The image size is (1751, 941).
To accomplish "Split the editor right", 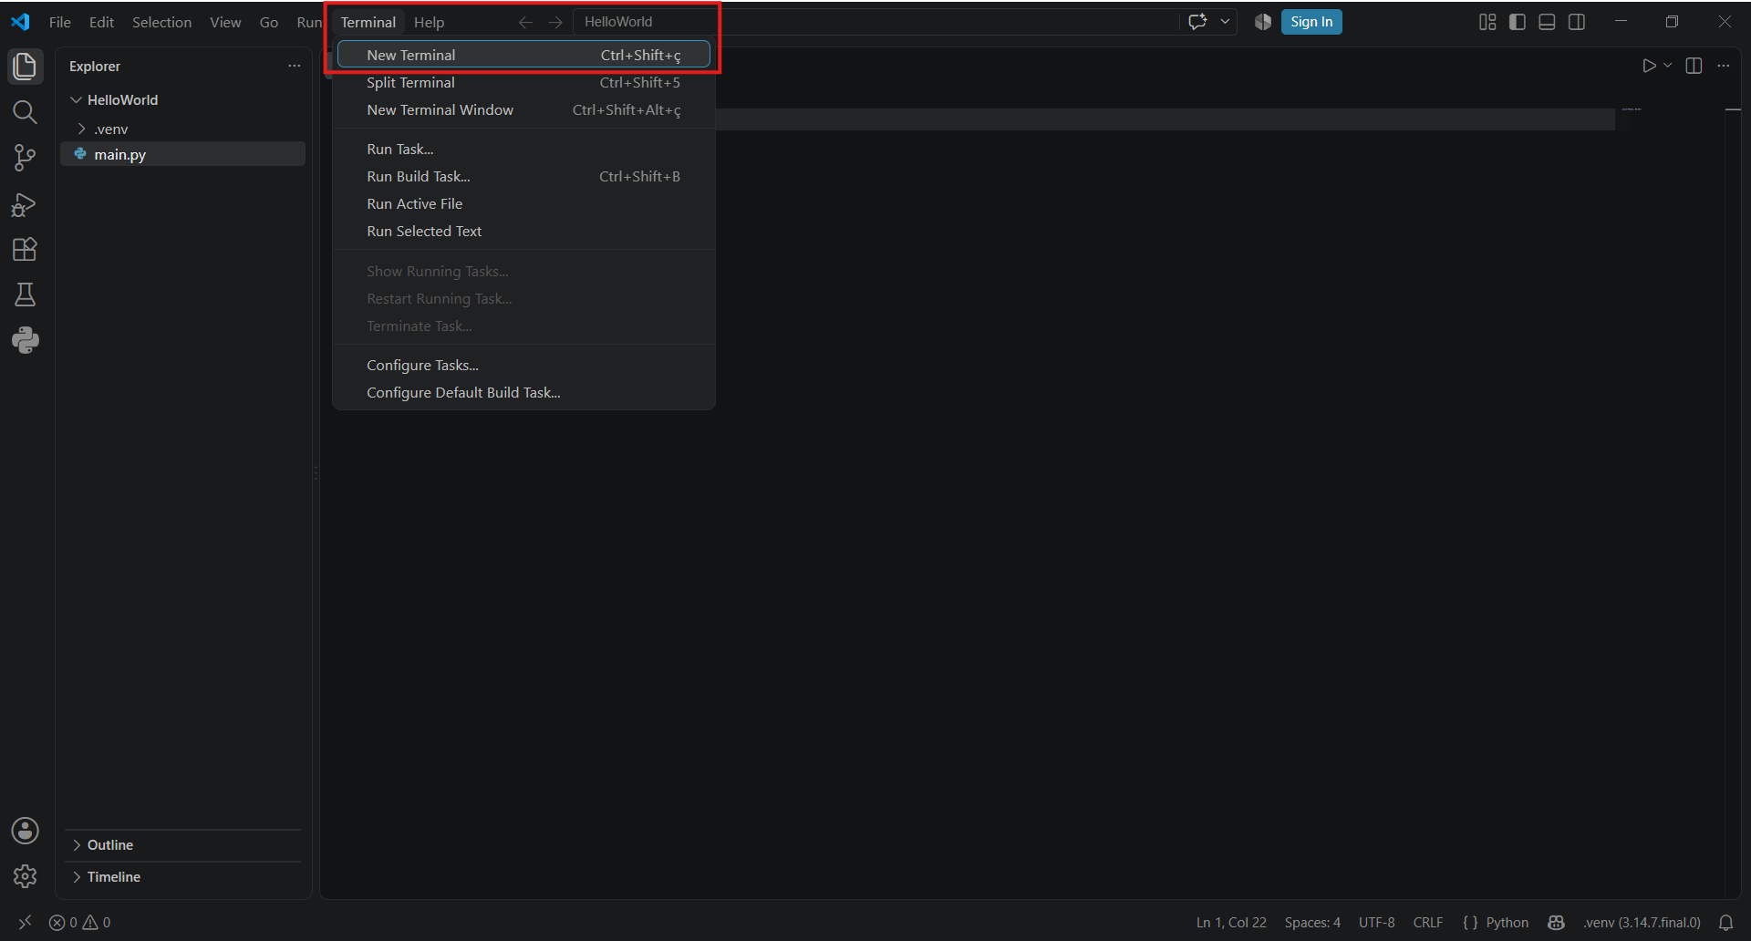I will pyautogui.click(x=1694, y=66).
